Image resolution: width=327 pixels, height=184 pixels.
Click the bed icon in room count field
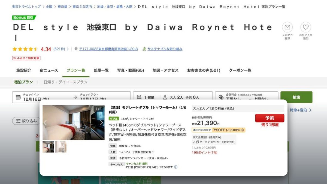139,97
